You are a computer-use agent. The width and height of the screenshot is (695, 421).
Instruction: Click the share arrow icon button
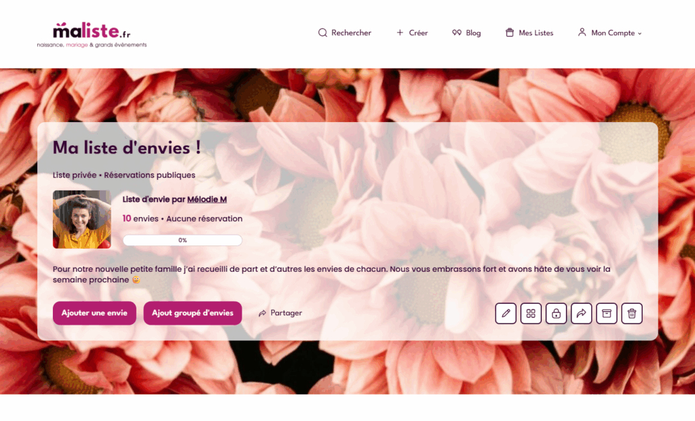click(581, 313)
